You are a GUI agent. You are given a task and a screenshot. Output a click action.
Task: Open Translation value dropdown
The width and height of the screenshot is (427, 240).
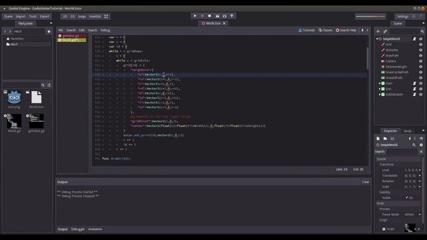pyautogui.click(x=420, y=175)
